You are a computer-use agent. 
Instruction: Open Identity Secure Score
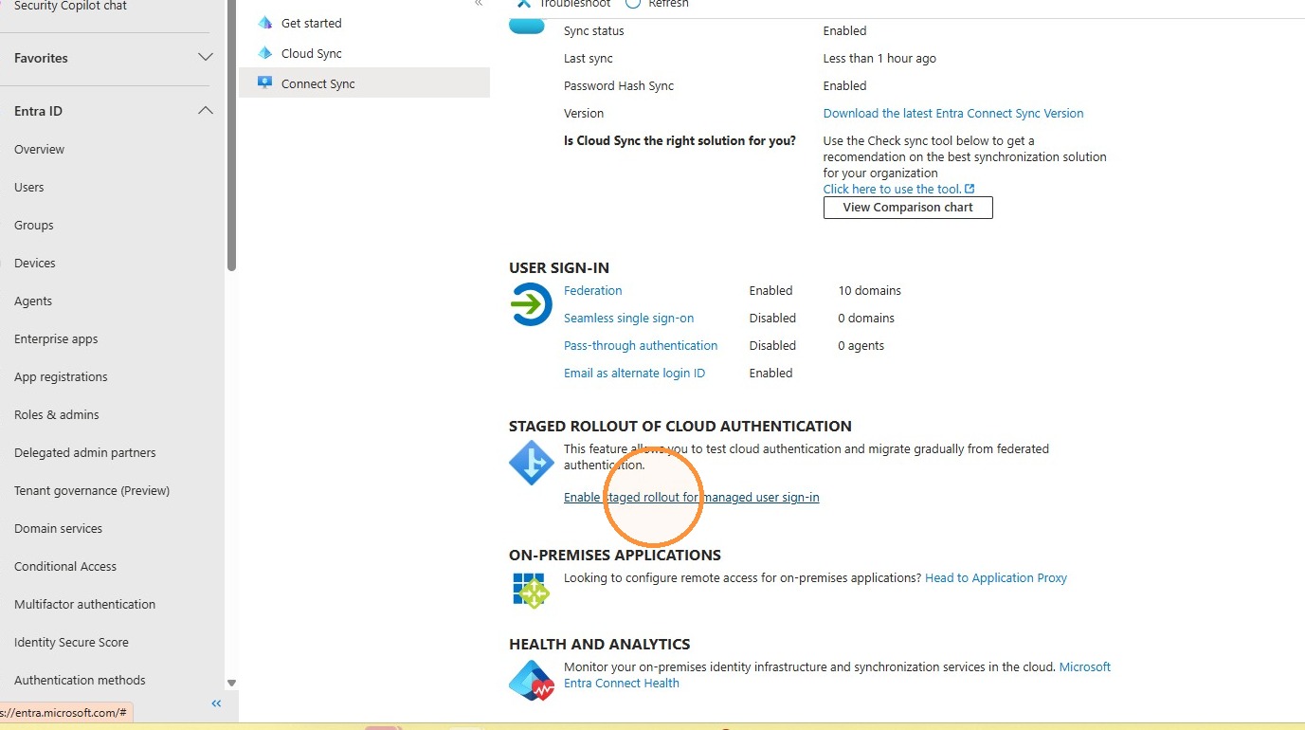tap(71, 642)
